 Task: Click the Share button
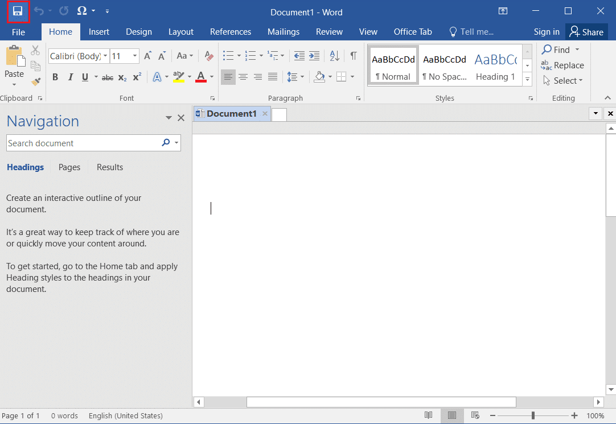pos(587,32)
